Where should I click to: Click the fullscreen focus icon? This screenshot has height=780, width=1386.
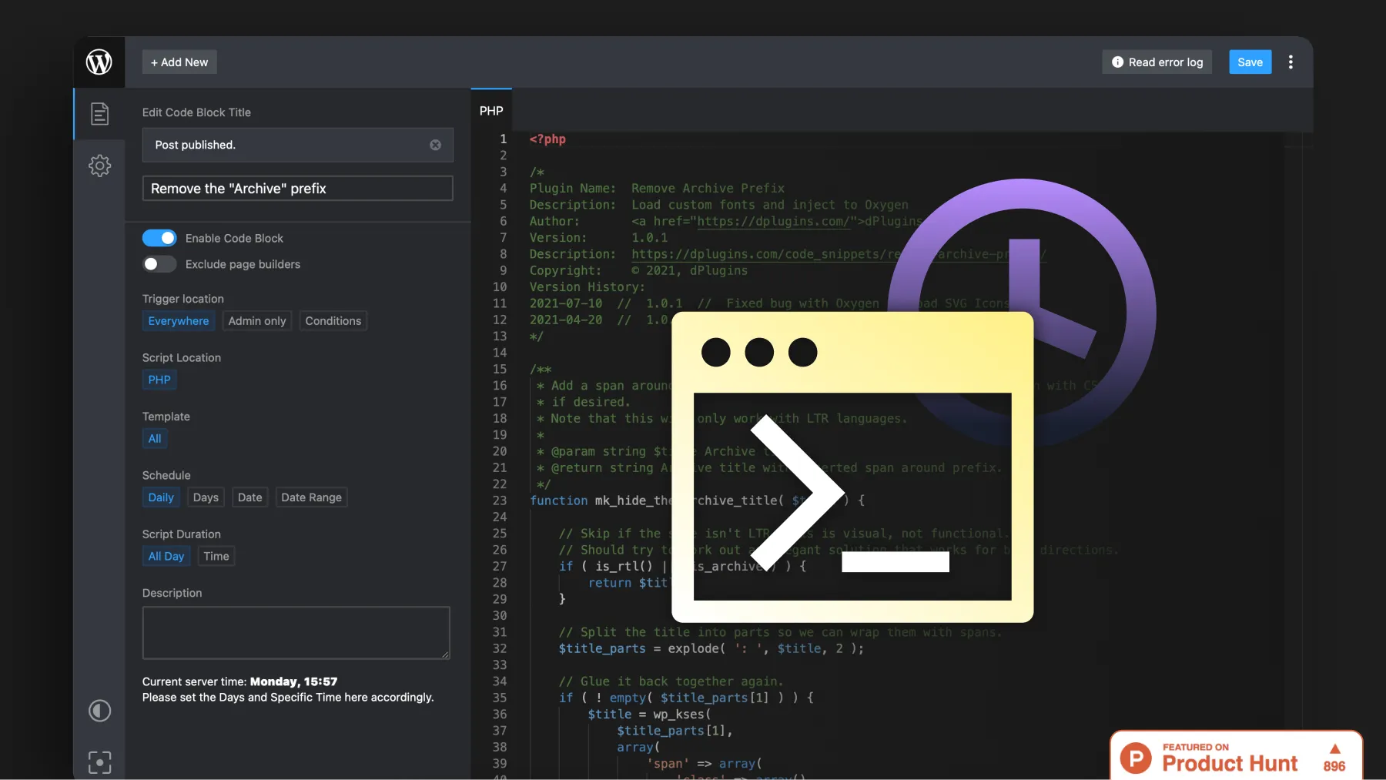[x=99, y=762]
